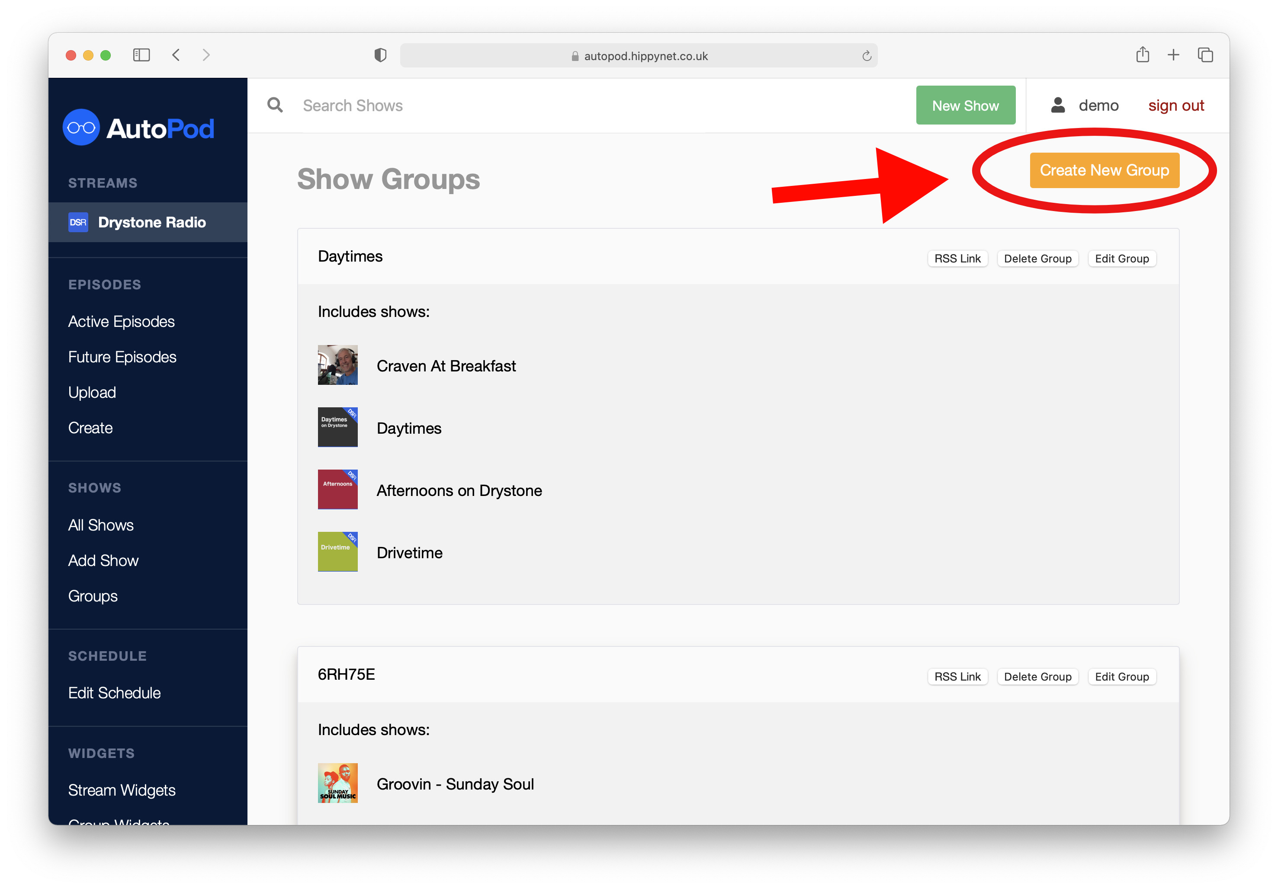Viewport: 1278px width, 889px height.
Task: Open the Upload sidebar item
Action: click(x=93, y=393)
